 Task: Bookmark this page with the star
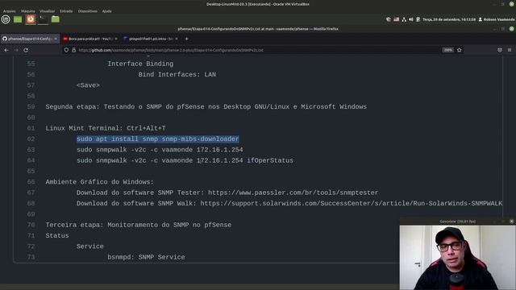[x=460, y=50]
